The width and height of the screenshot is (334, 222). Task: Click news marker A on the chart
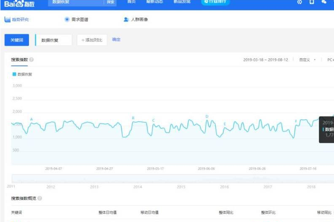click(31, 119)
